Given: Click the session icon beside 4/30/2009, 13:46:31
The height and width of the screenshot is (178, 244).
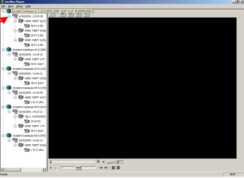Looking at the screenshot, I should pos(15,74).
